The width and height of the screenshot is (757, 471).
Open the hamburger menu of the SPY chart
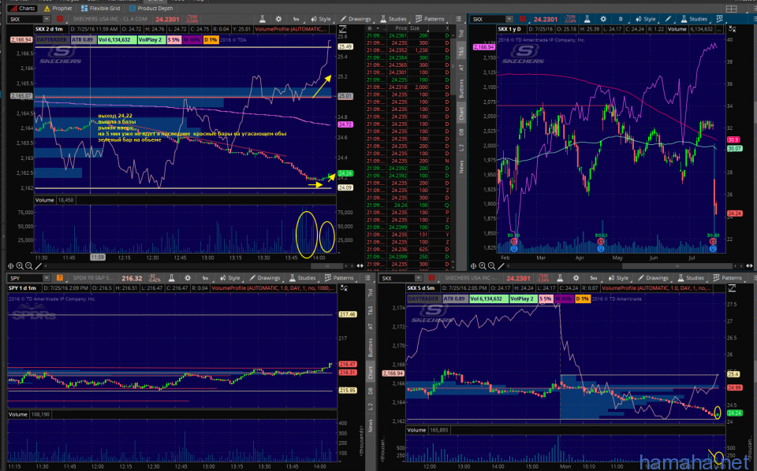click(368, 278)
